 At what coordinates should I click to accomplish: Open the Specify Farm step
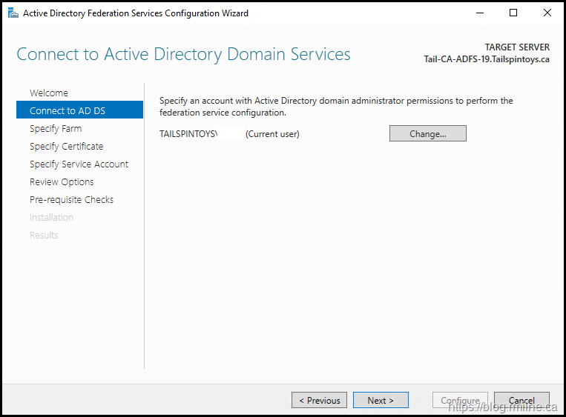click(56, 128)
